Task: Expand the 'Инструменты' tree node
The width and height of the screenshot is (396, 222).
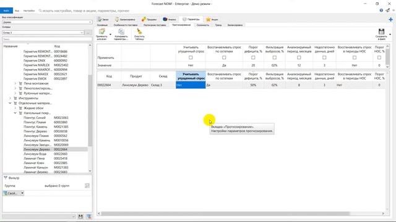Action: [10, 98]
